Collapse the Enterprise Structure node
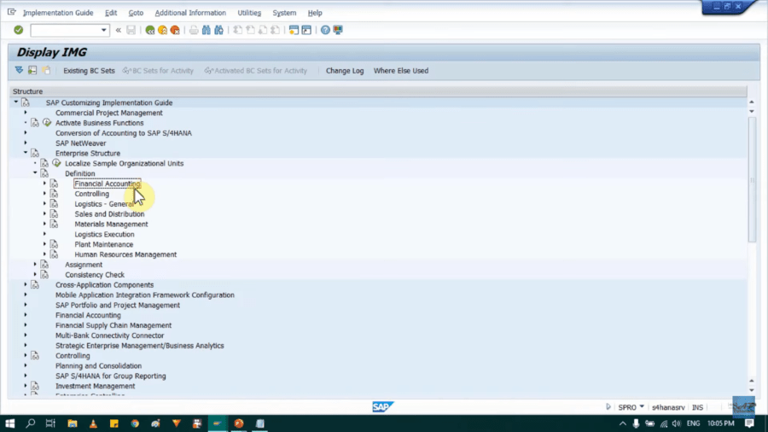The height and width of the screenshot is (432, 768). 26,153
